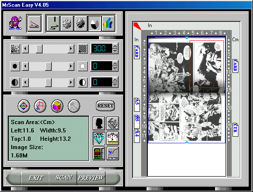
Task: Click the resolution slider thumb
Action: [39, 49]
